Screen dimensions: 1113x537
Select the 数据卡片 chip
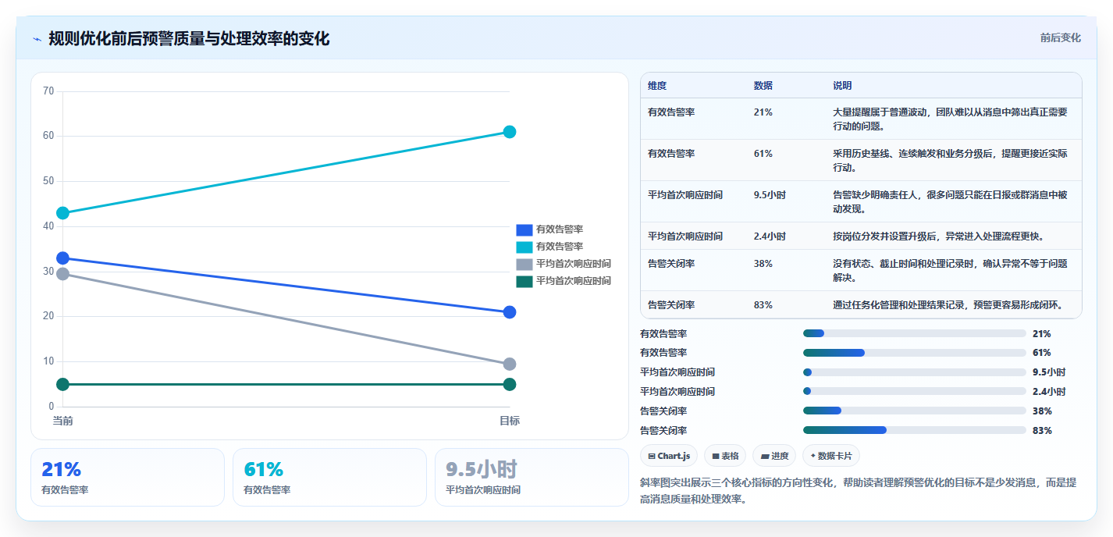coord(831,456)
